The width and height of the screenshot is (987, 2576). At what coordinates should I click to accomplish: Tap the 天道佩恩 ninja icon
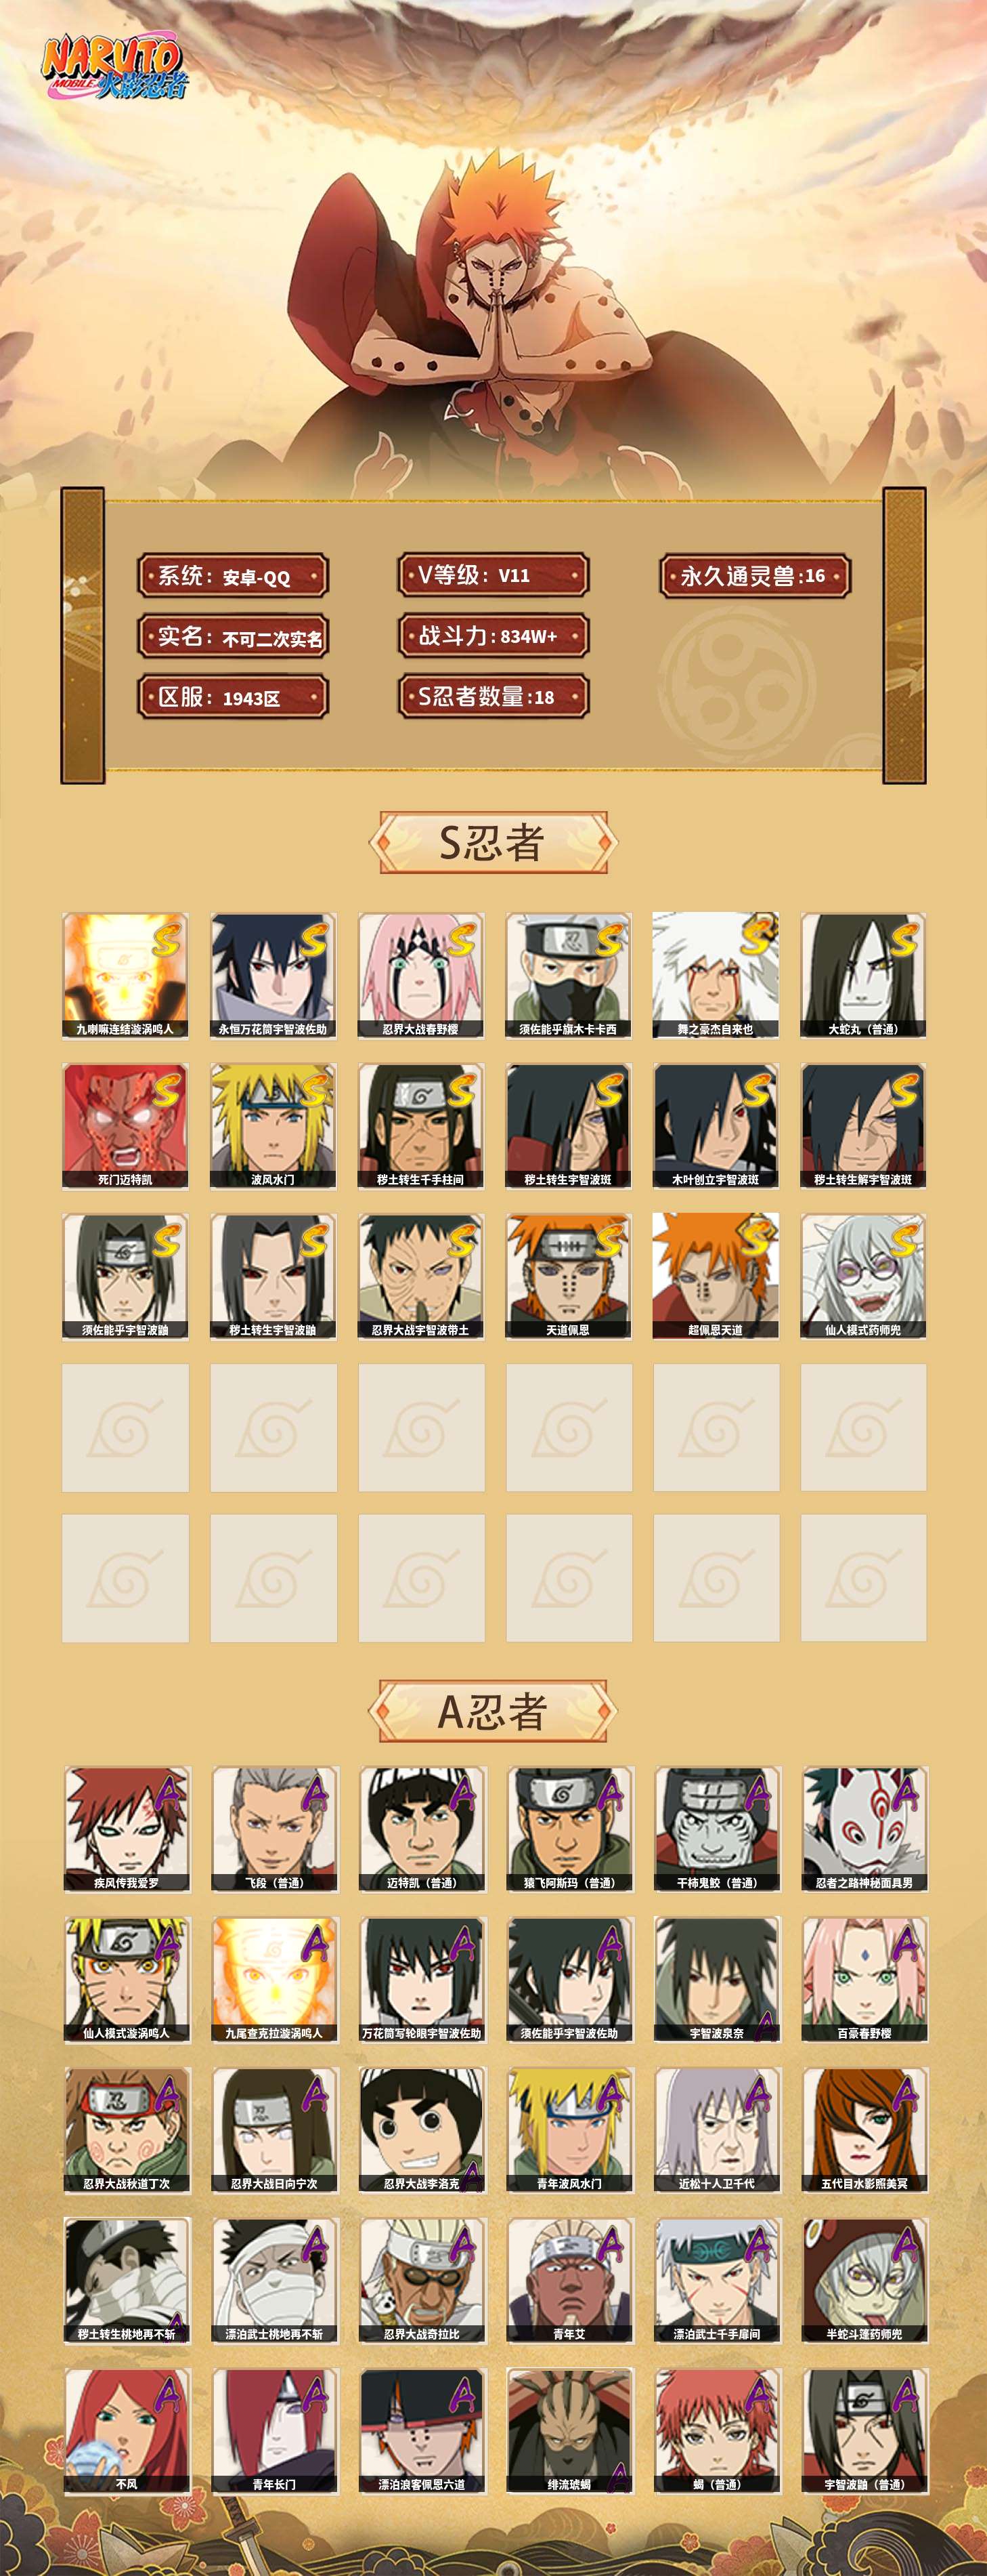click(x=569, y=1277)
